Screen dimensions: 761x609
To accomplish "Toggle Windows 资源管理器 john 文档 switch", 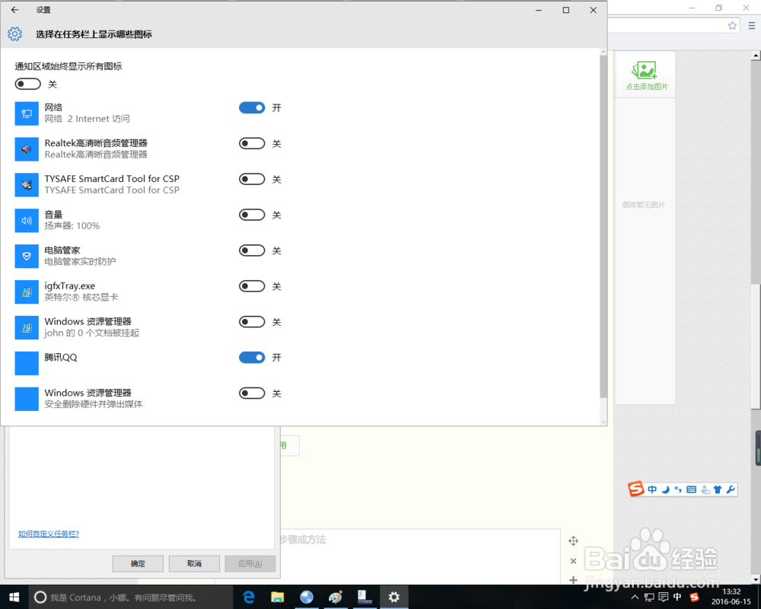I will [x=252, y=322].
